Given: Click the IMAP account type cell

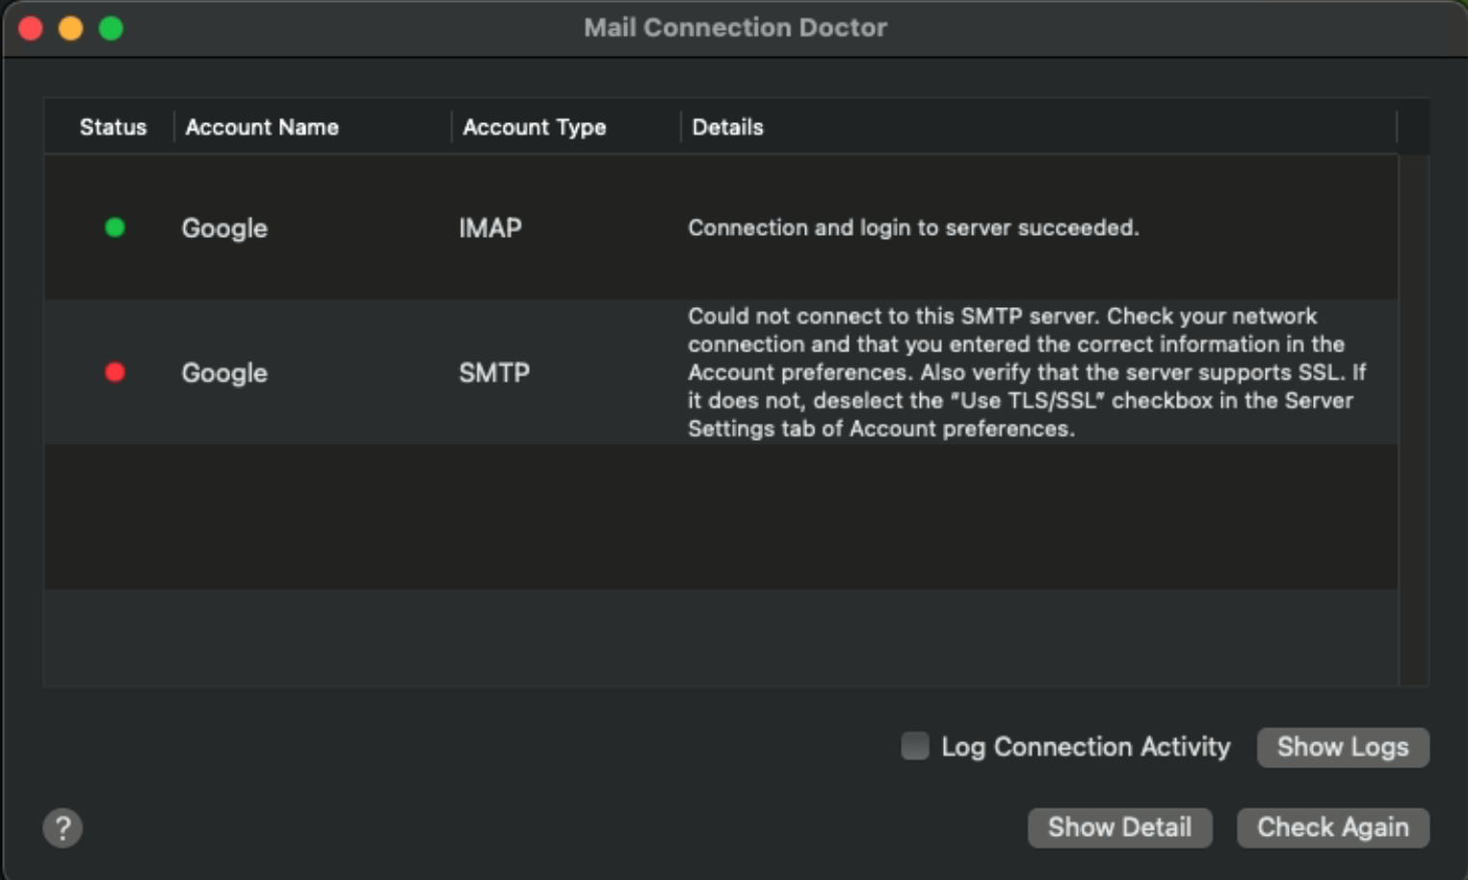Looking at the screenshot, I should [490, 228].
